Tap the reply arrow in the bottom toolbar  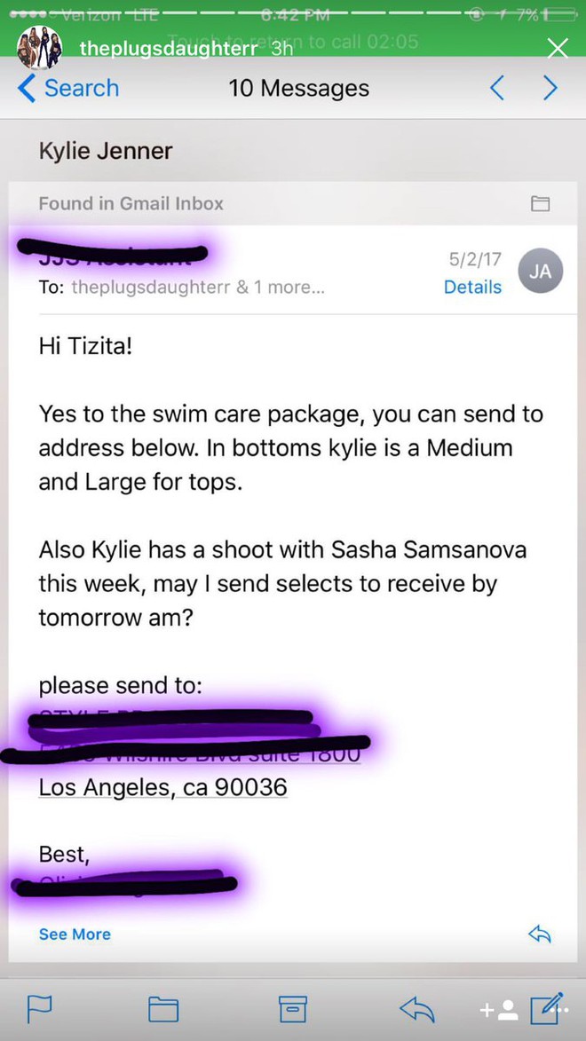point(416,1009)
